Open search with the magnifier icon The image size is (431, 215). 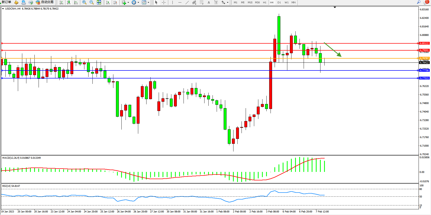(x=419, y=2)
